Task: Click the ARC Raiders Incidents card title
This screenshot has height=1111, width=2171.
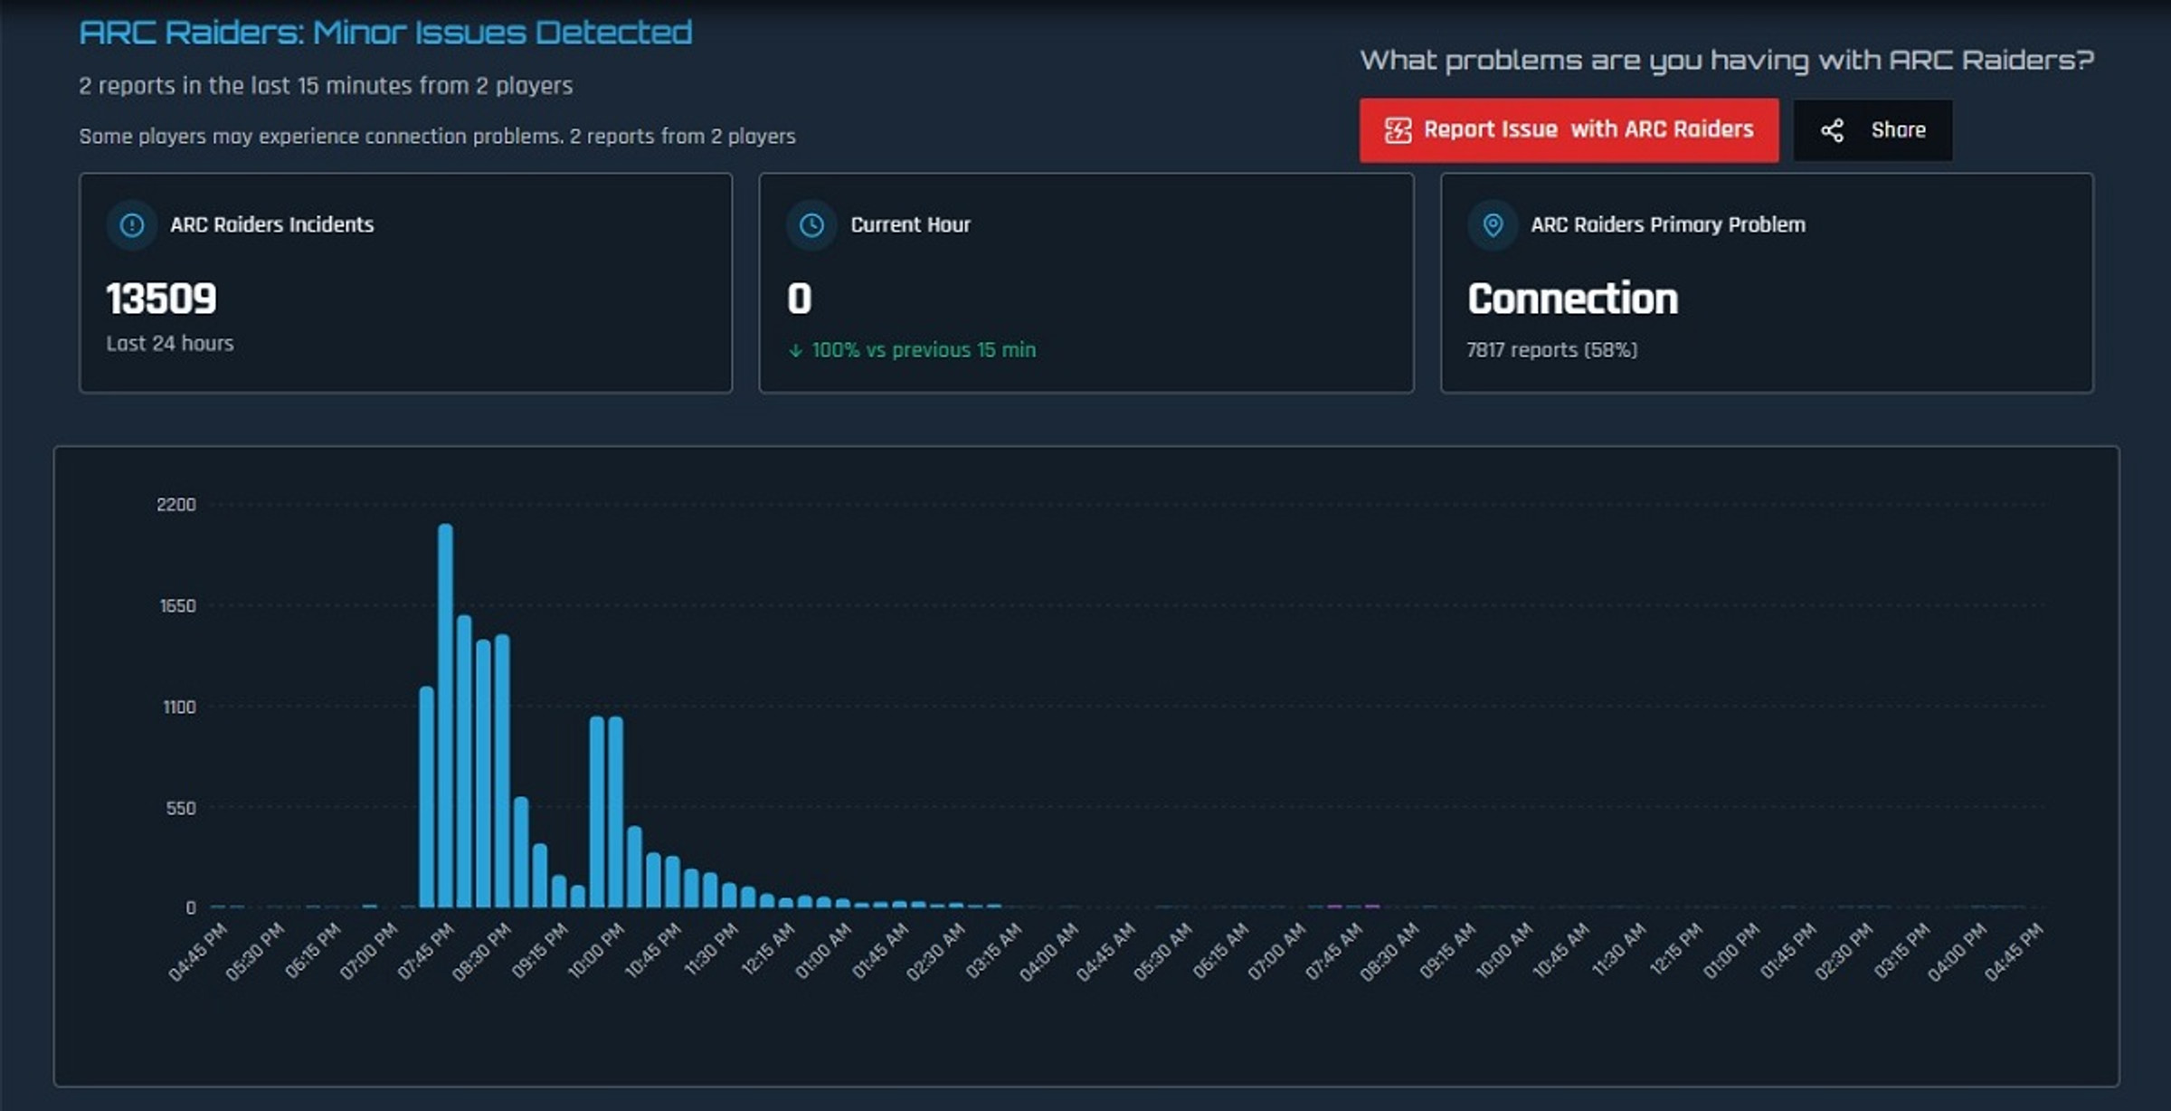Action: tap(271, 224)
